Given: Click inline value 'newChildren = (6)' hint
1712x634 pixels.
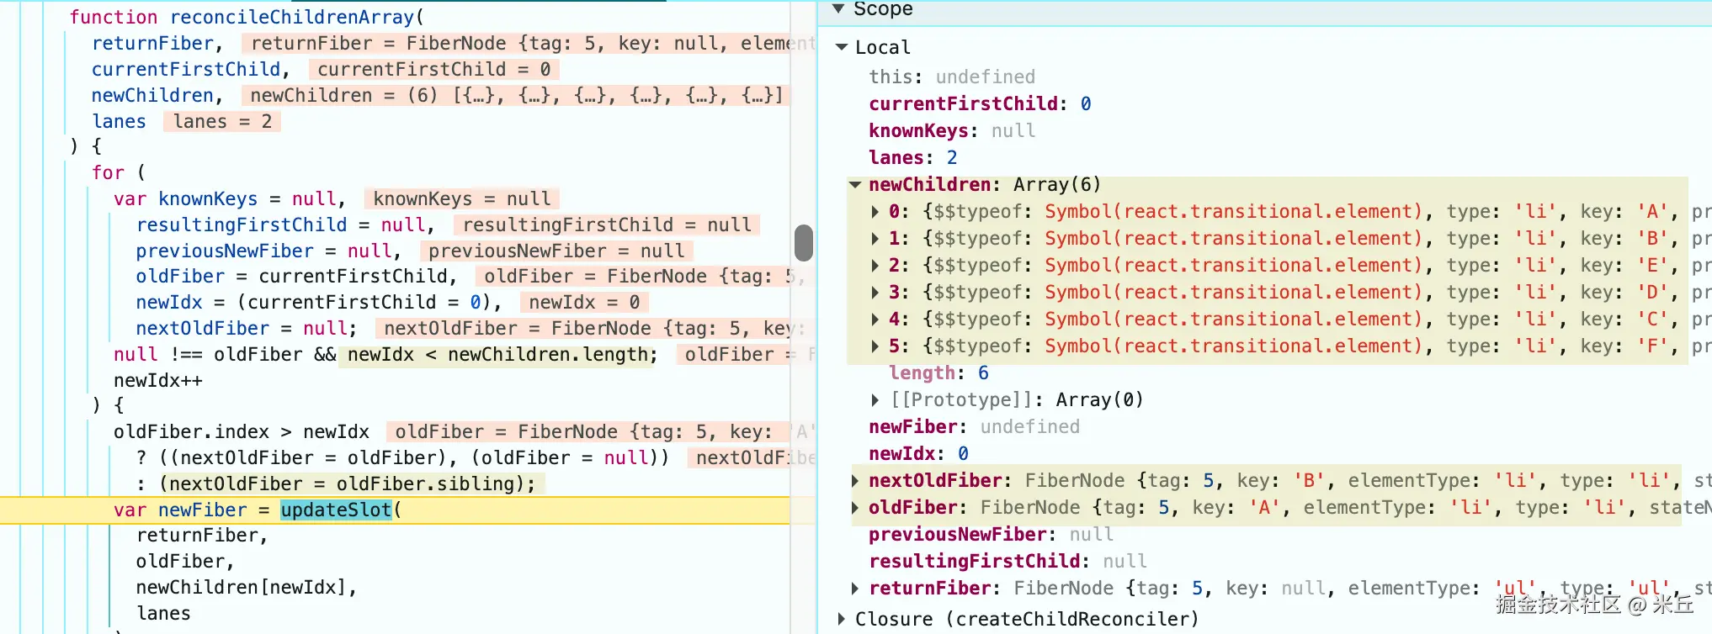Looking at the screenshot, I should click(516, 95).
